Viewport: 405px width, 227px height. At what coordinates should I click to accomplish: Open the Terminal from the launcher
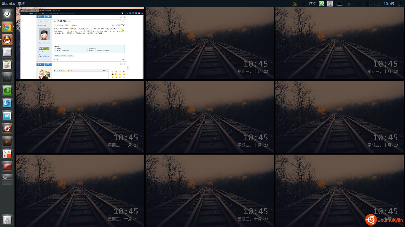[x=7, y=78]
